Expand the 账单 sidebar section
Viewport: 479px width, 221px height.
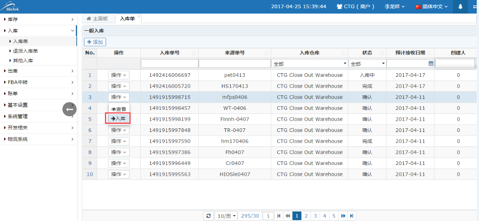coord(38,94)
